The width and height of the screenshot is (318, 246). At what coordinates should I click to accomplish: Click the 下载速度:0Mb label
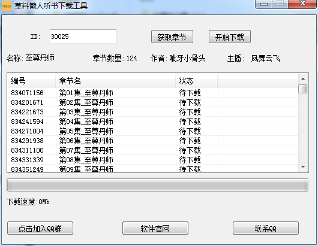[x=28, y=202]
